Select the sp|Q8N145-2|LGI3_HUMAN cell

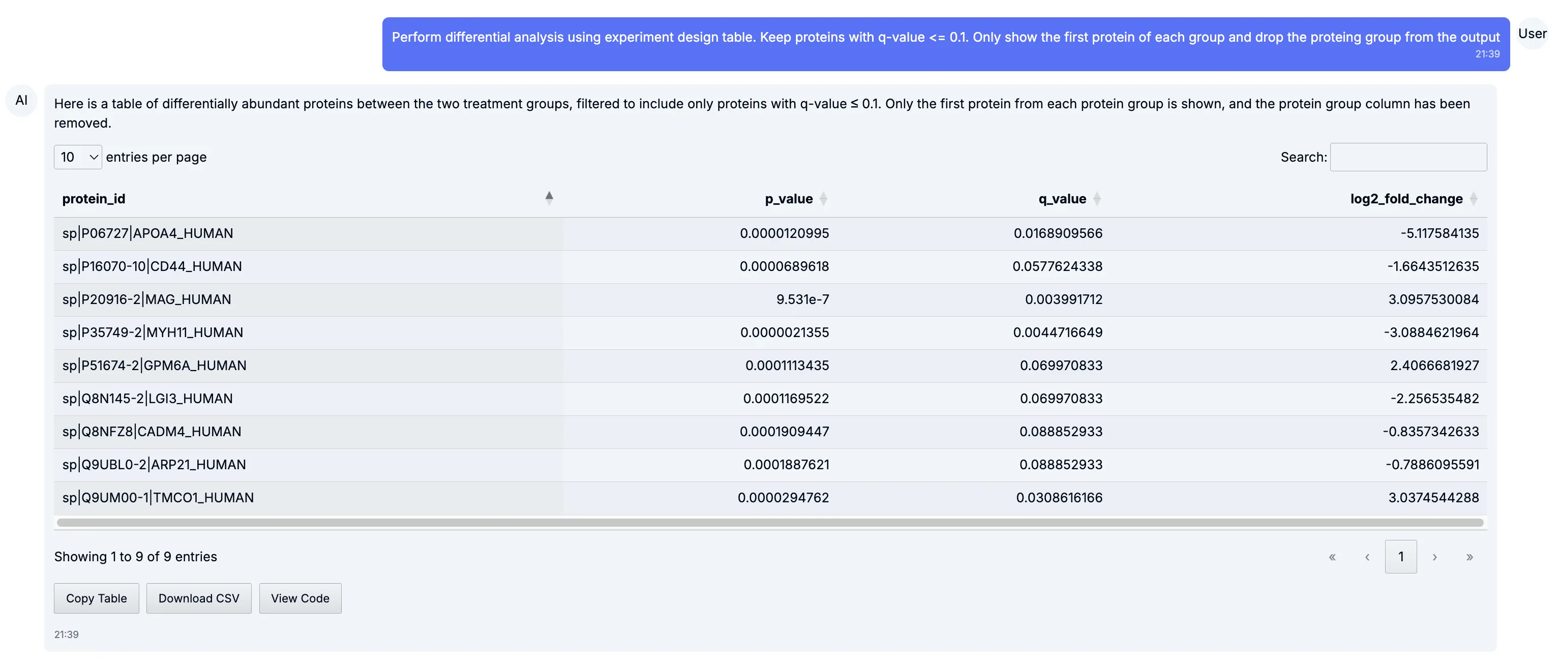point(309,399)
